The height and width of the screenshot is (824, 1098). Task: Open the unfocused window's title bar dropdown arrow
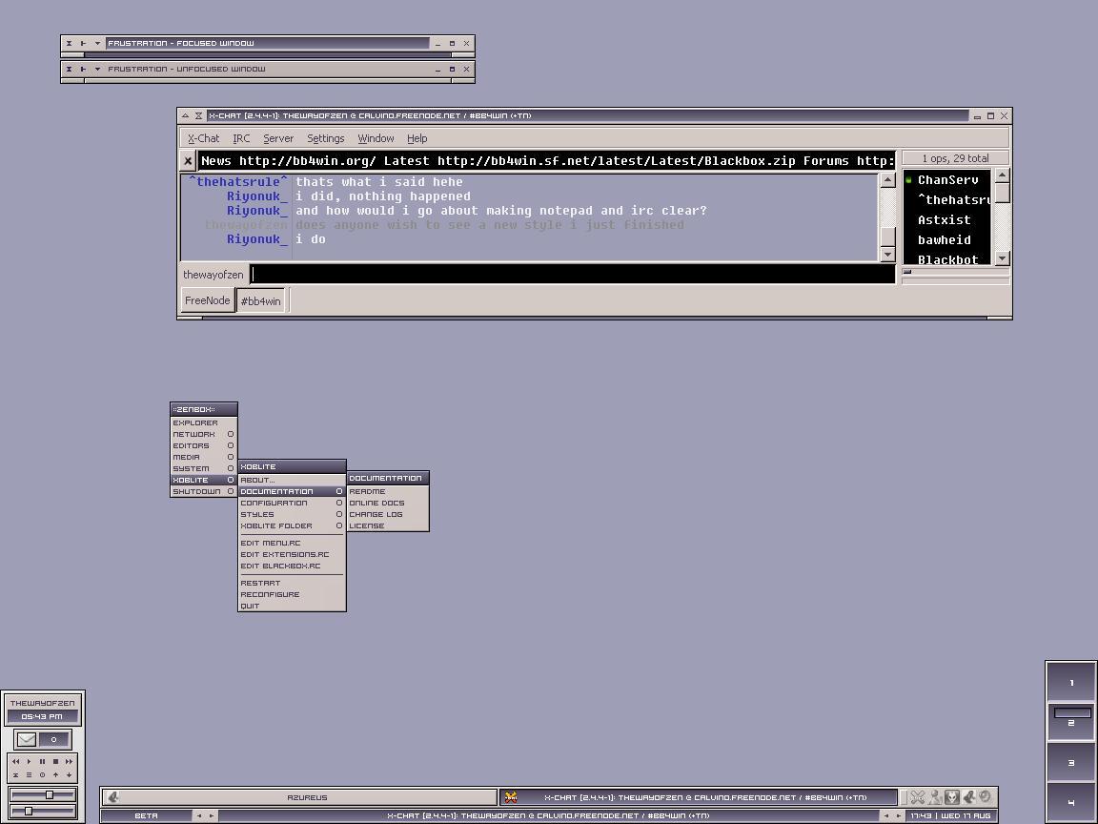tap(97, 70)
